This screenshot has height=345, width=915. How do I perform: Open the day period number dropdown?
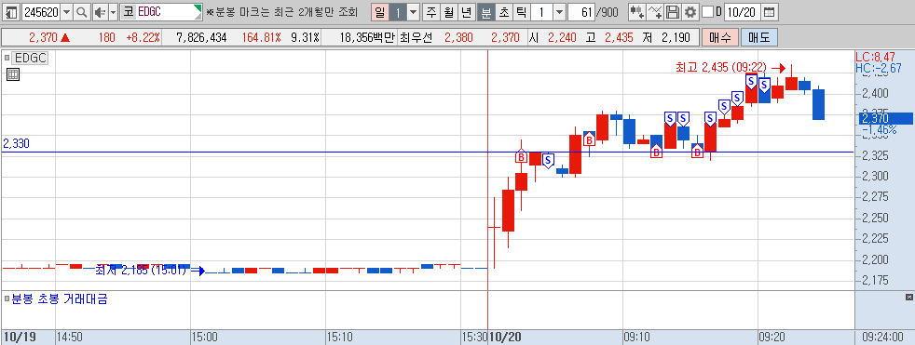tap(413, 12)
